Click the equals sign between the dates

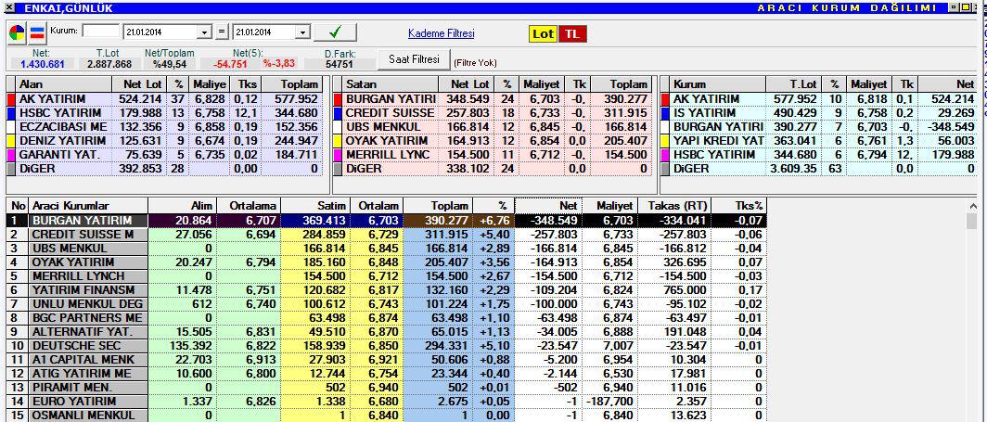click(x=223, y=32)
